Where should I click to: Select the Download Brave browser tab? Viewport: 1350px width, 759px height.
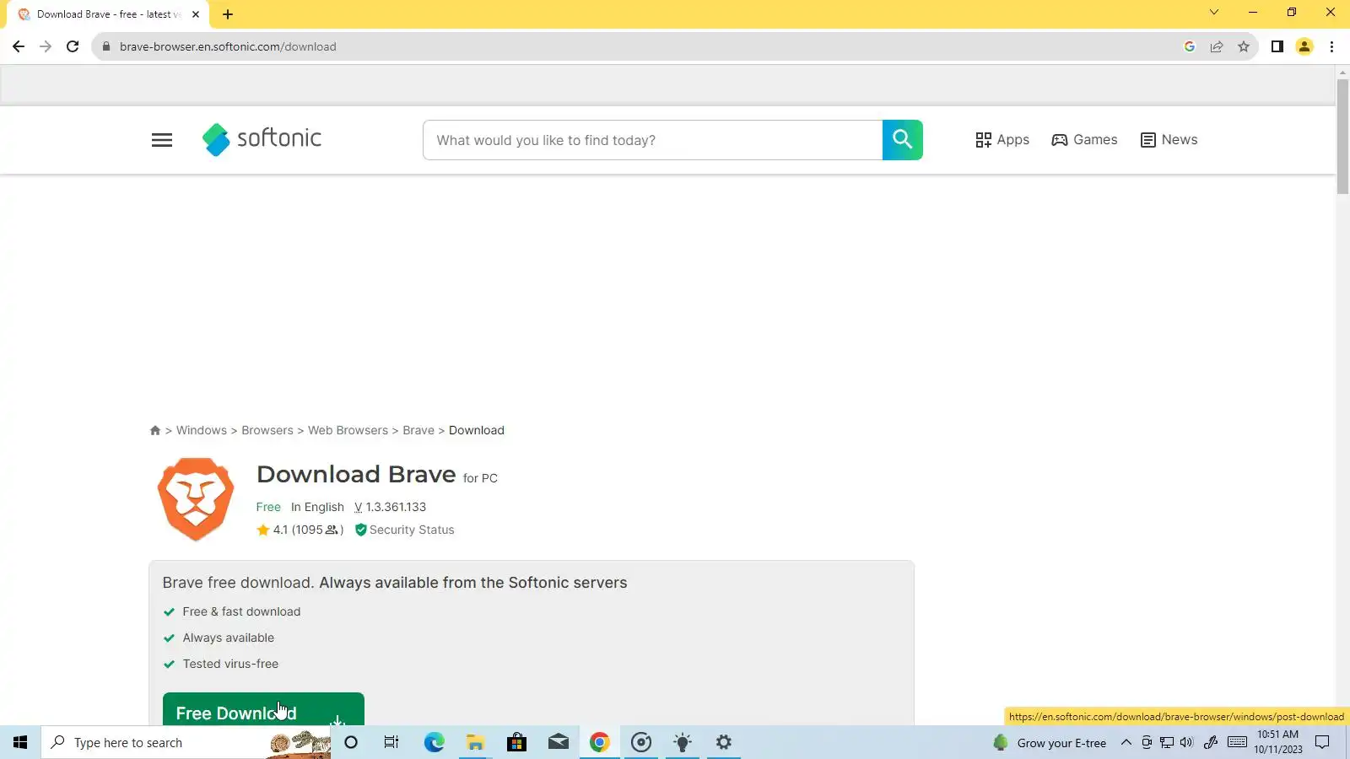pyautogui.click(x=108, y=14)
